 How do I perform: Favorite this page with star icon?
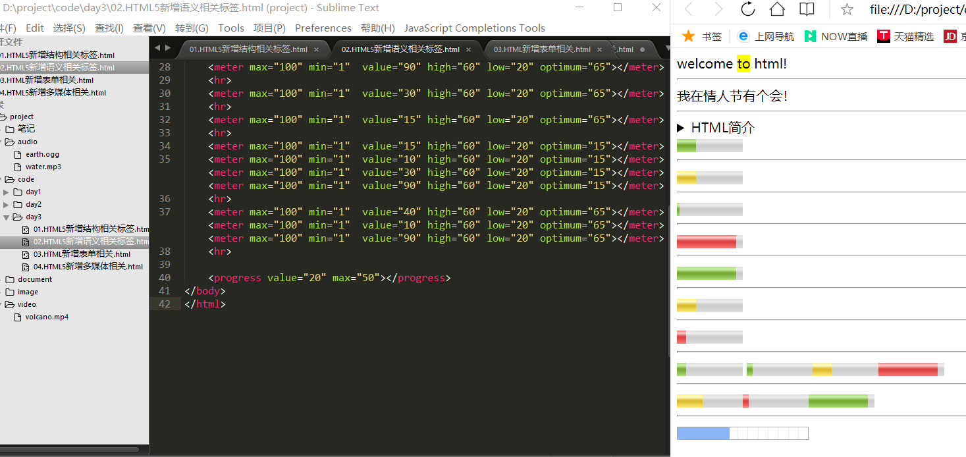pos(847,9)
